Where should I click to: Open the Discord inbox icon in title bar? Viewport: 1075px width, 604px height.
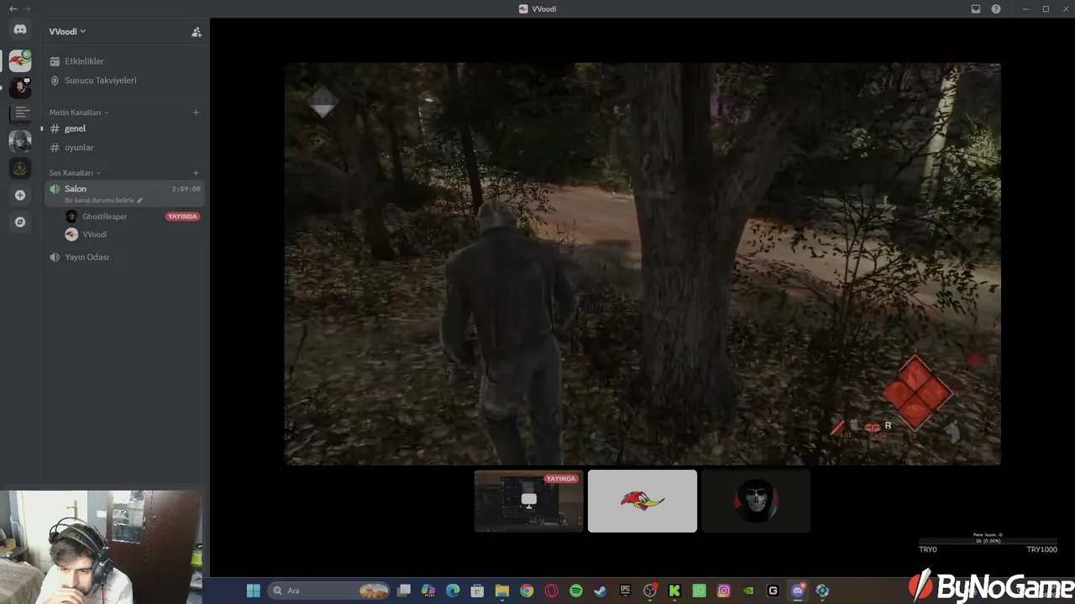click(x=976, y=9)
